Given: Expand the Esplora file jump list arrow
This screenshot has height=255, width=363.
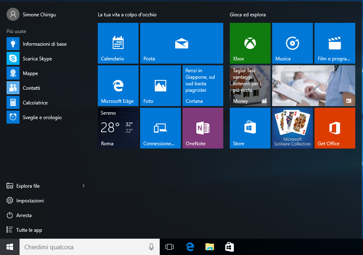Looking at the screenshot, I should click(84, 186).
